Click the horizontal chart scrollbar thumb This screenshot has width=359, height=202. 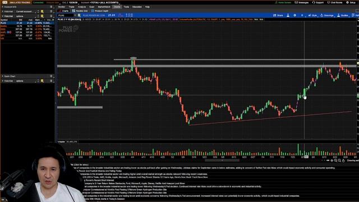(x=222, y=160)
